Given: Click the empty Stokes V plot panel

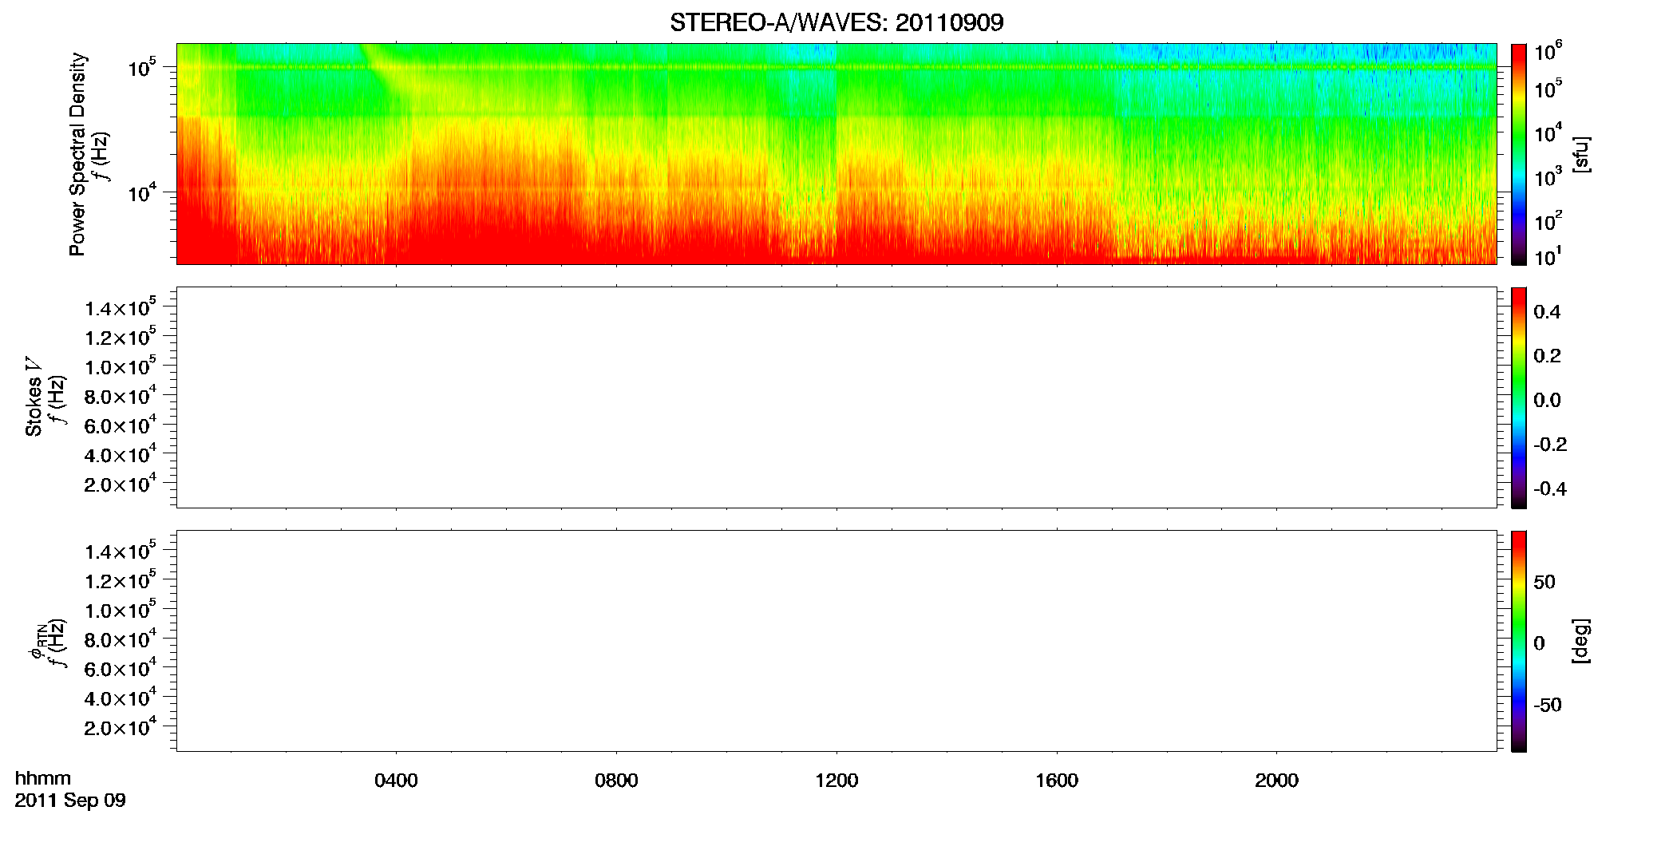Looking at the screenshot, I should [x=836, y=397].
